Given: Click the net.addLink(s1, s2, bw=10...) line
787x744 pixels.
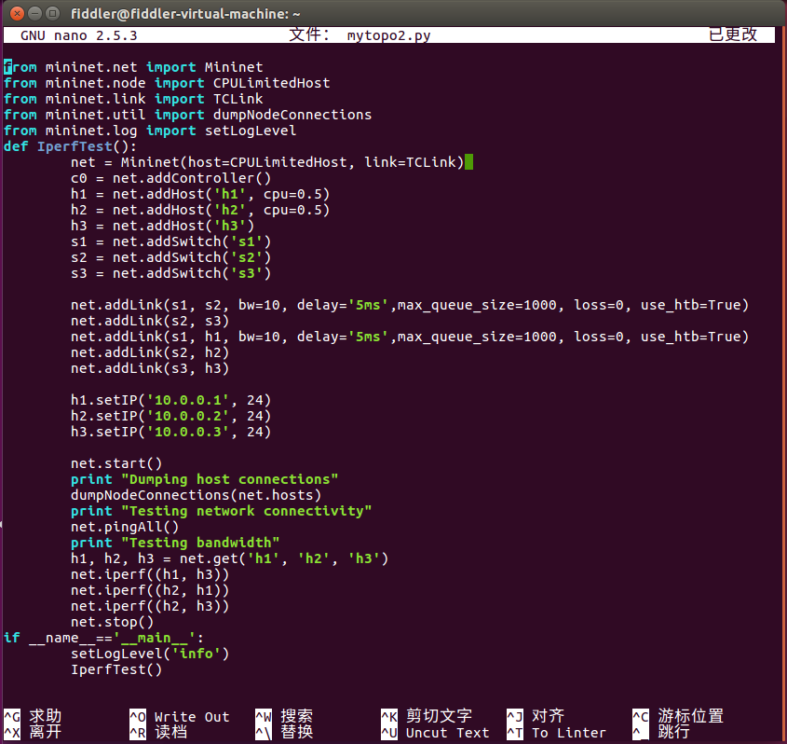Looking at the screenshot, I should pos(410,306).
